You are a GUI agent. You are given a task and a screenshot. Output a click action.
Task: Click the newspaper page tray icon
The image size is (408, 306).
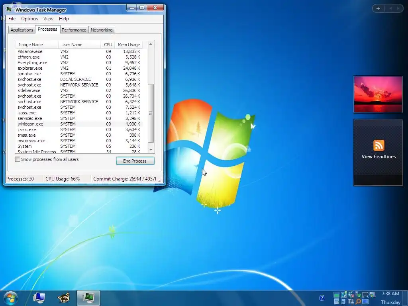(337, 302)
